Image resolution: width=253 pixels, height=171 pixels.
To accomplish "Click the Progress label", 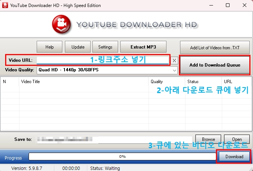I will click(x=13, y=158).
